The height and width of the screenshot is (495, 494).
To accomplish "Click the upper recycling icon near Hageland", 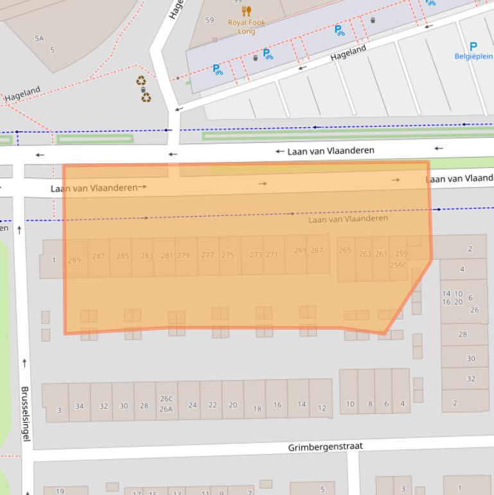I will click(141, 81).
